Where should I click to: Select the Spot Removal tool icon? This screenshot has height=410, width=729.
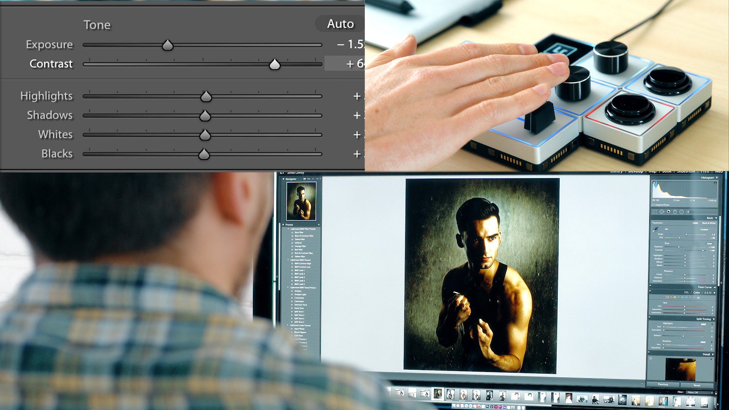662,211
